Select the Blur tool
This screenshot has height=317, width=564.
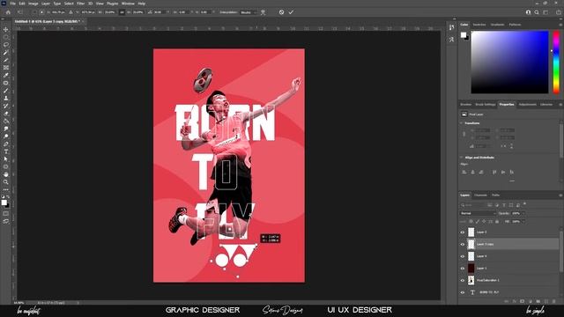(6, 129)
